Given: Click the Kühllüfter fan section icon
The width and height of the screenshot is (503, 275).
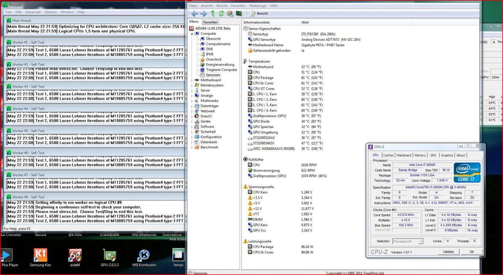Looking at the screenshot, I should 245,159.
